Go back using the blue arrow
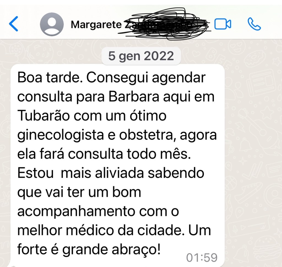This screenshot has width=282, height=267. point(13,24)
